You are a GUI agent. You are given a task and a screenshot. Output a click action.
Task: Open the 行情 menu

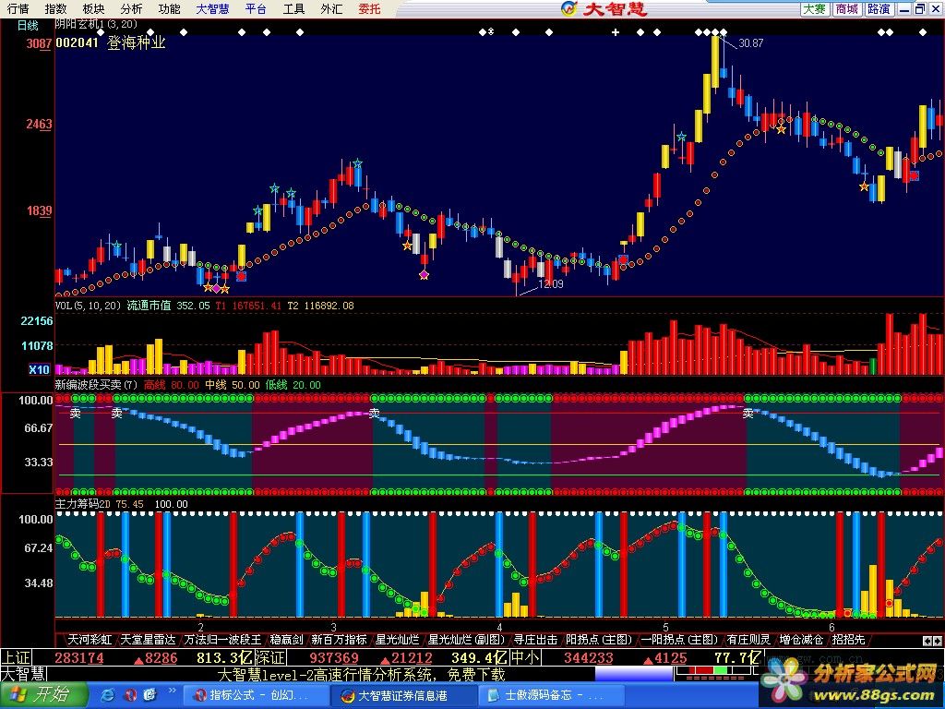click(18, 8)
